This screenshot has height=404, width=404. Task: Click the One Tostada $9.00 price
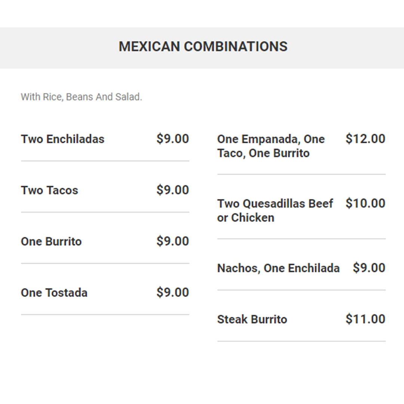pyautogui.click(x=172, y=293)
